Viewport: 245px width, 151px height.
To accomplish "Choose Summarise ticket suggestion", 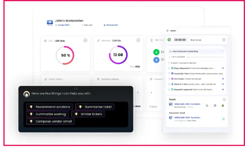I will (95, 107).
